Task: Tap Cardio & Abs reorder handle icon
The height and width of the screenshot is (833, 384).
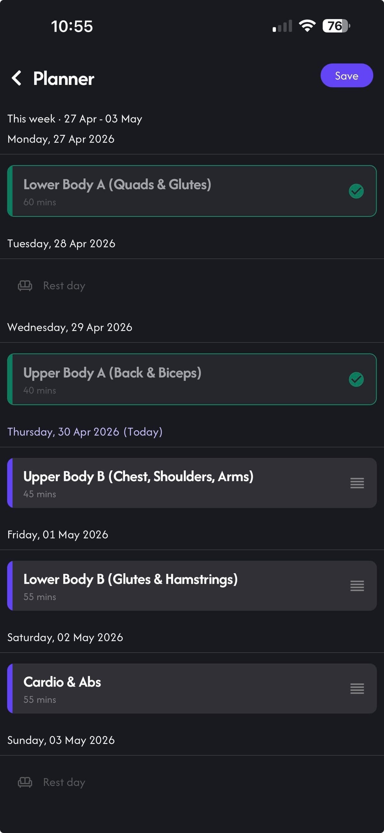Action: pos(357,689)
